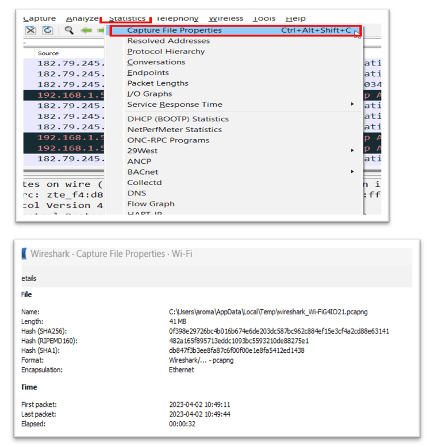Click the SHA1 hash value

237,350
